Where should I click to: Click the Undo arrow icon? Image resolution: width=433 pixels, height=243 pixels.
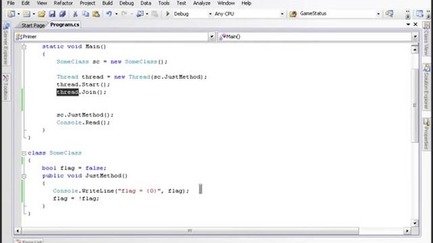(x=109, y=13)
